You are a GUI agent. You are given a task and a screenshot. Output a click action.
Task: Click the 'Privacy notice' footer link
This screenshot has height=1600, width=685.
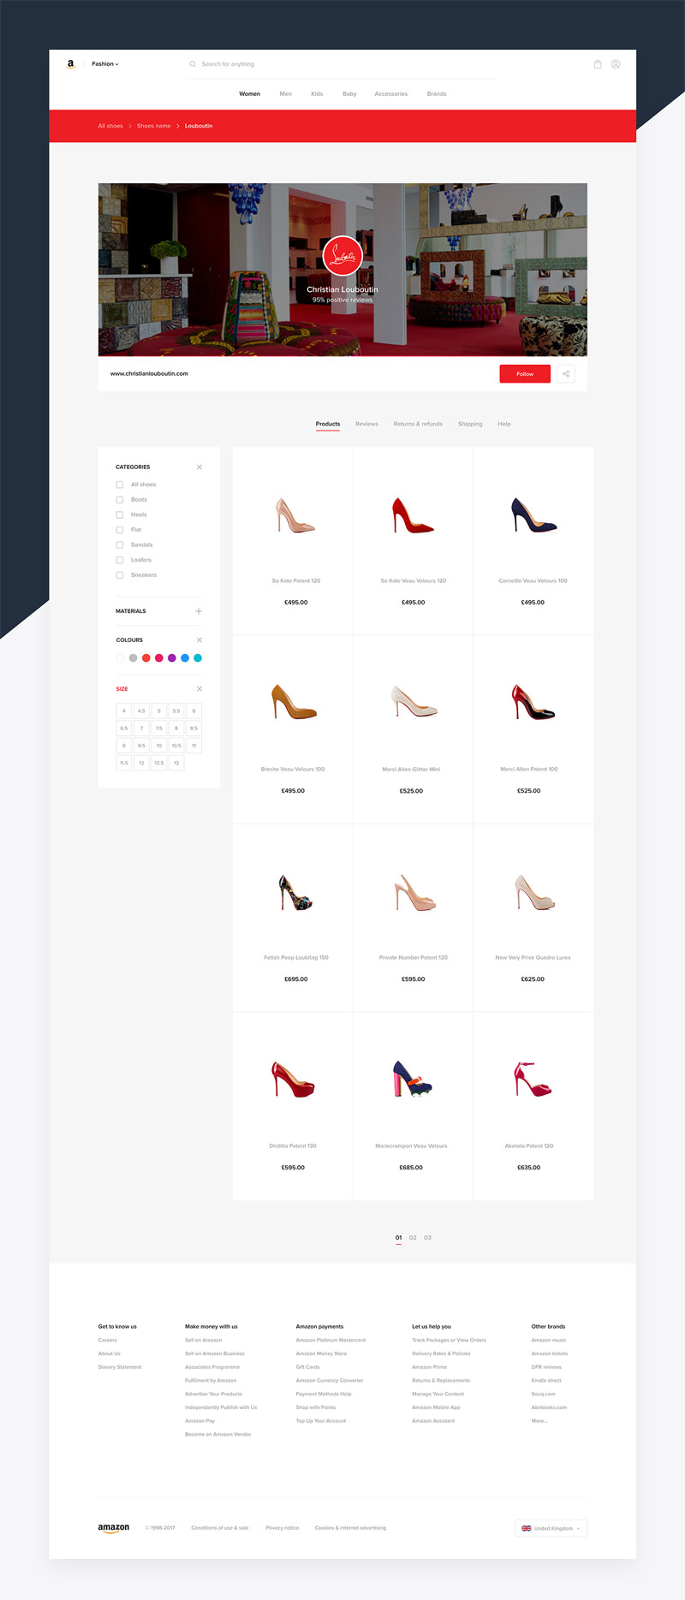[x=283, y=1528]
